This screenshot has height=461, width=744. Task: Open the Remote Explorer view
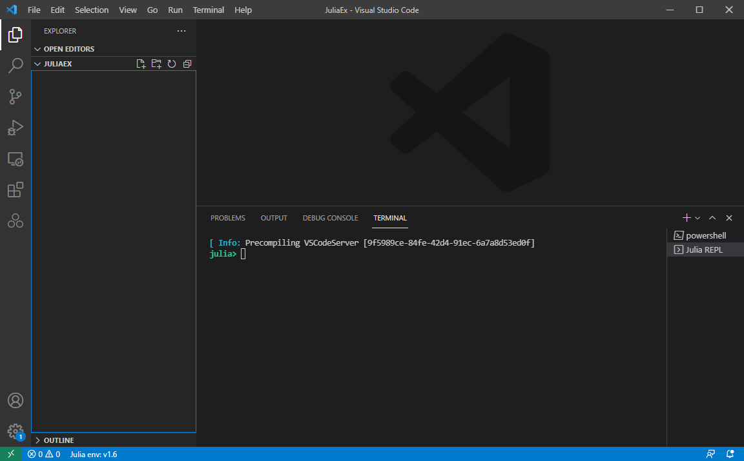[x=15, y=159]
